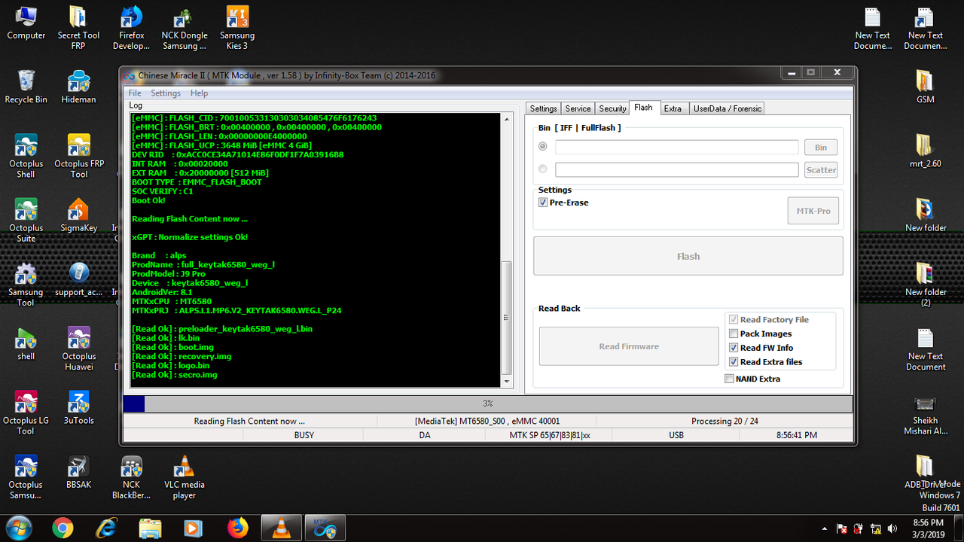964x542 pixels.
Task: Launch the Octoplus Suite shortcut
Action: pos(26,221)
